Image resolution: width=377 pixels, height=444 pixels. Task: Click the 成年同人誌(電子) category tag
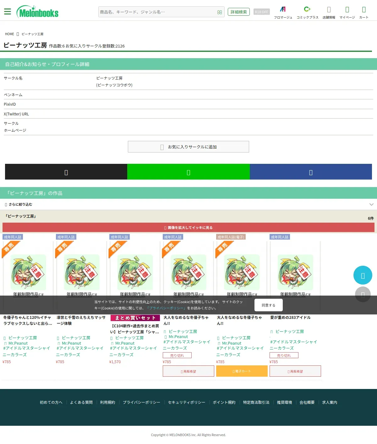[x=231, y=237]
